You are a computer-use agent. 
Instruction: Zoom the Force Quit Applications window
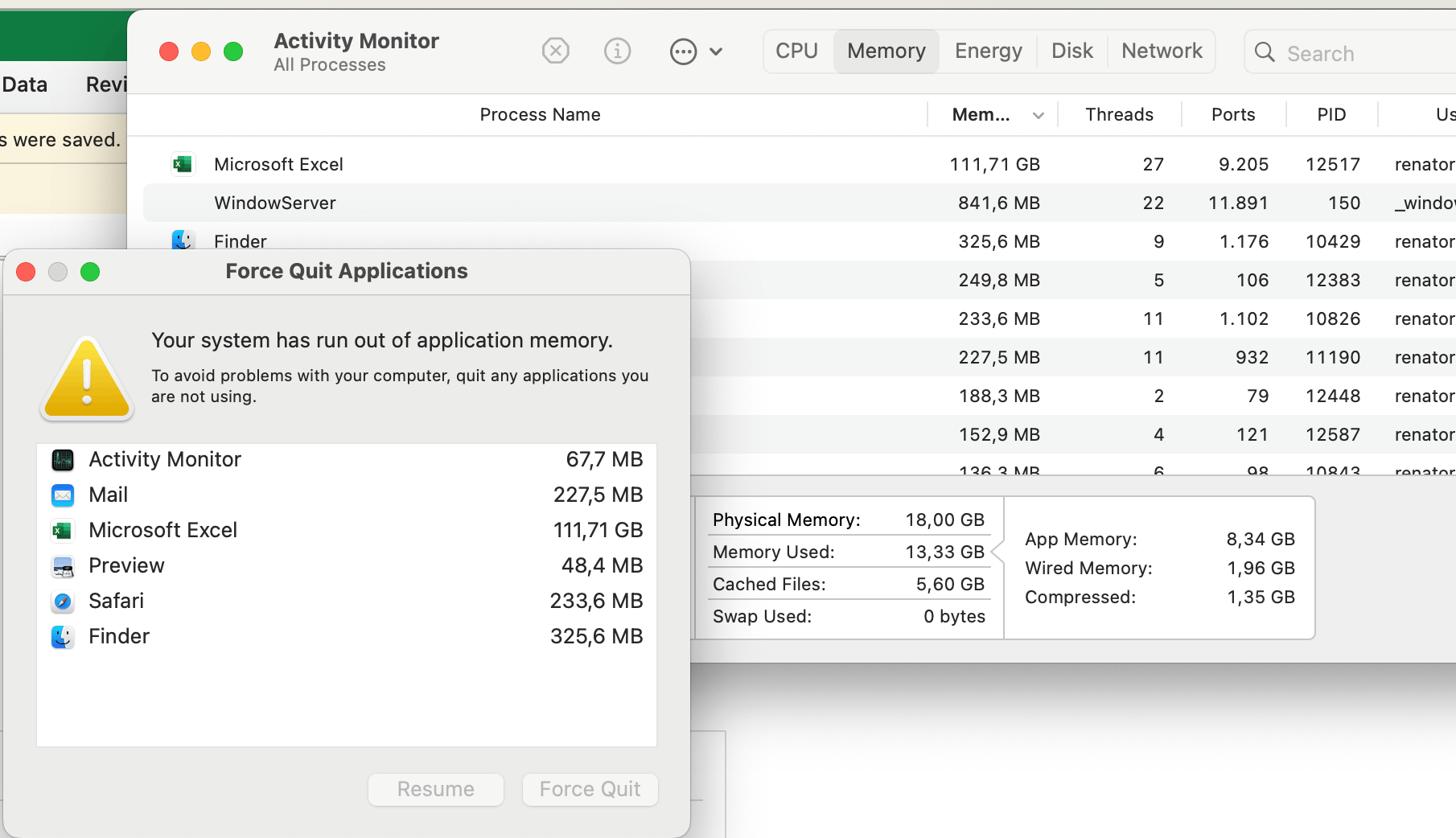click(90, 272)
